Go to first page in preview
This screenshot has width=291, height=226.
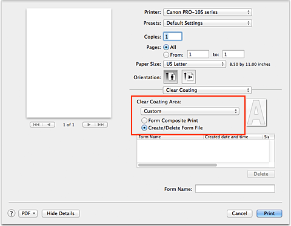36,124
